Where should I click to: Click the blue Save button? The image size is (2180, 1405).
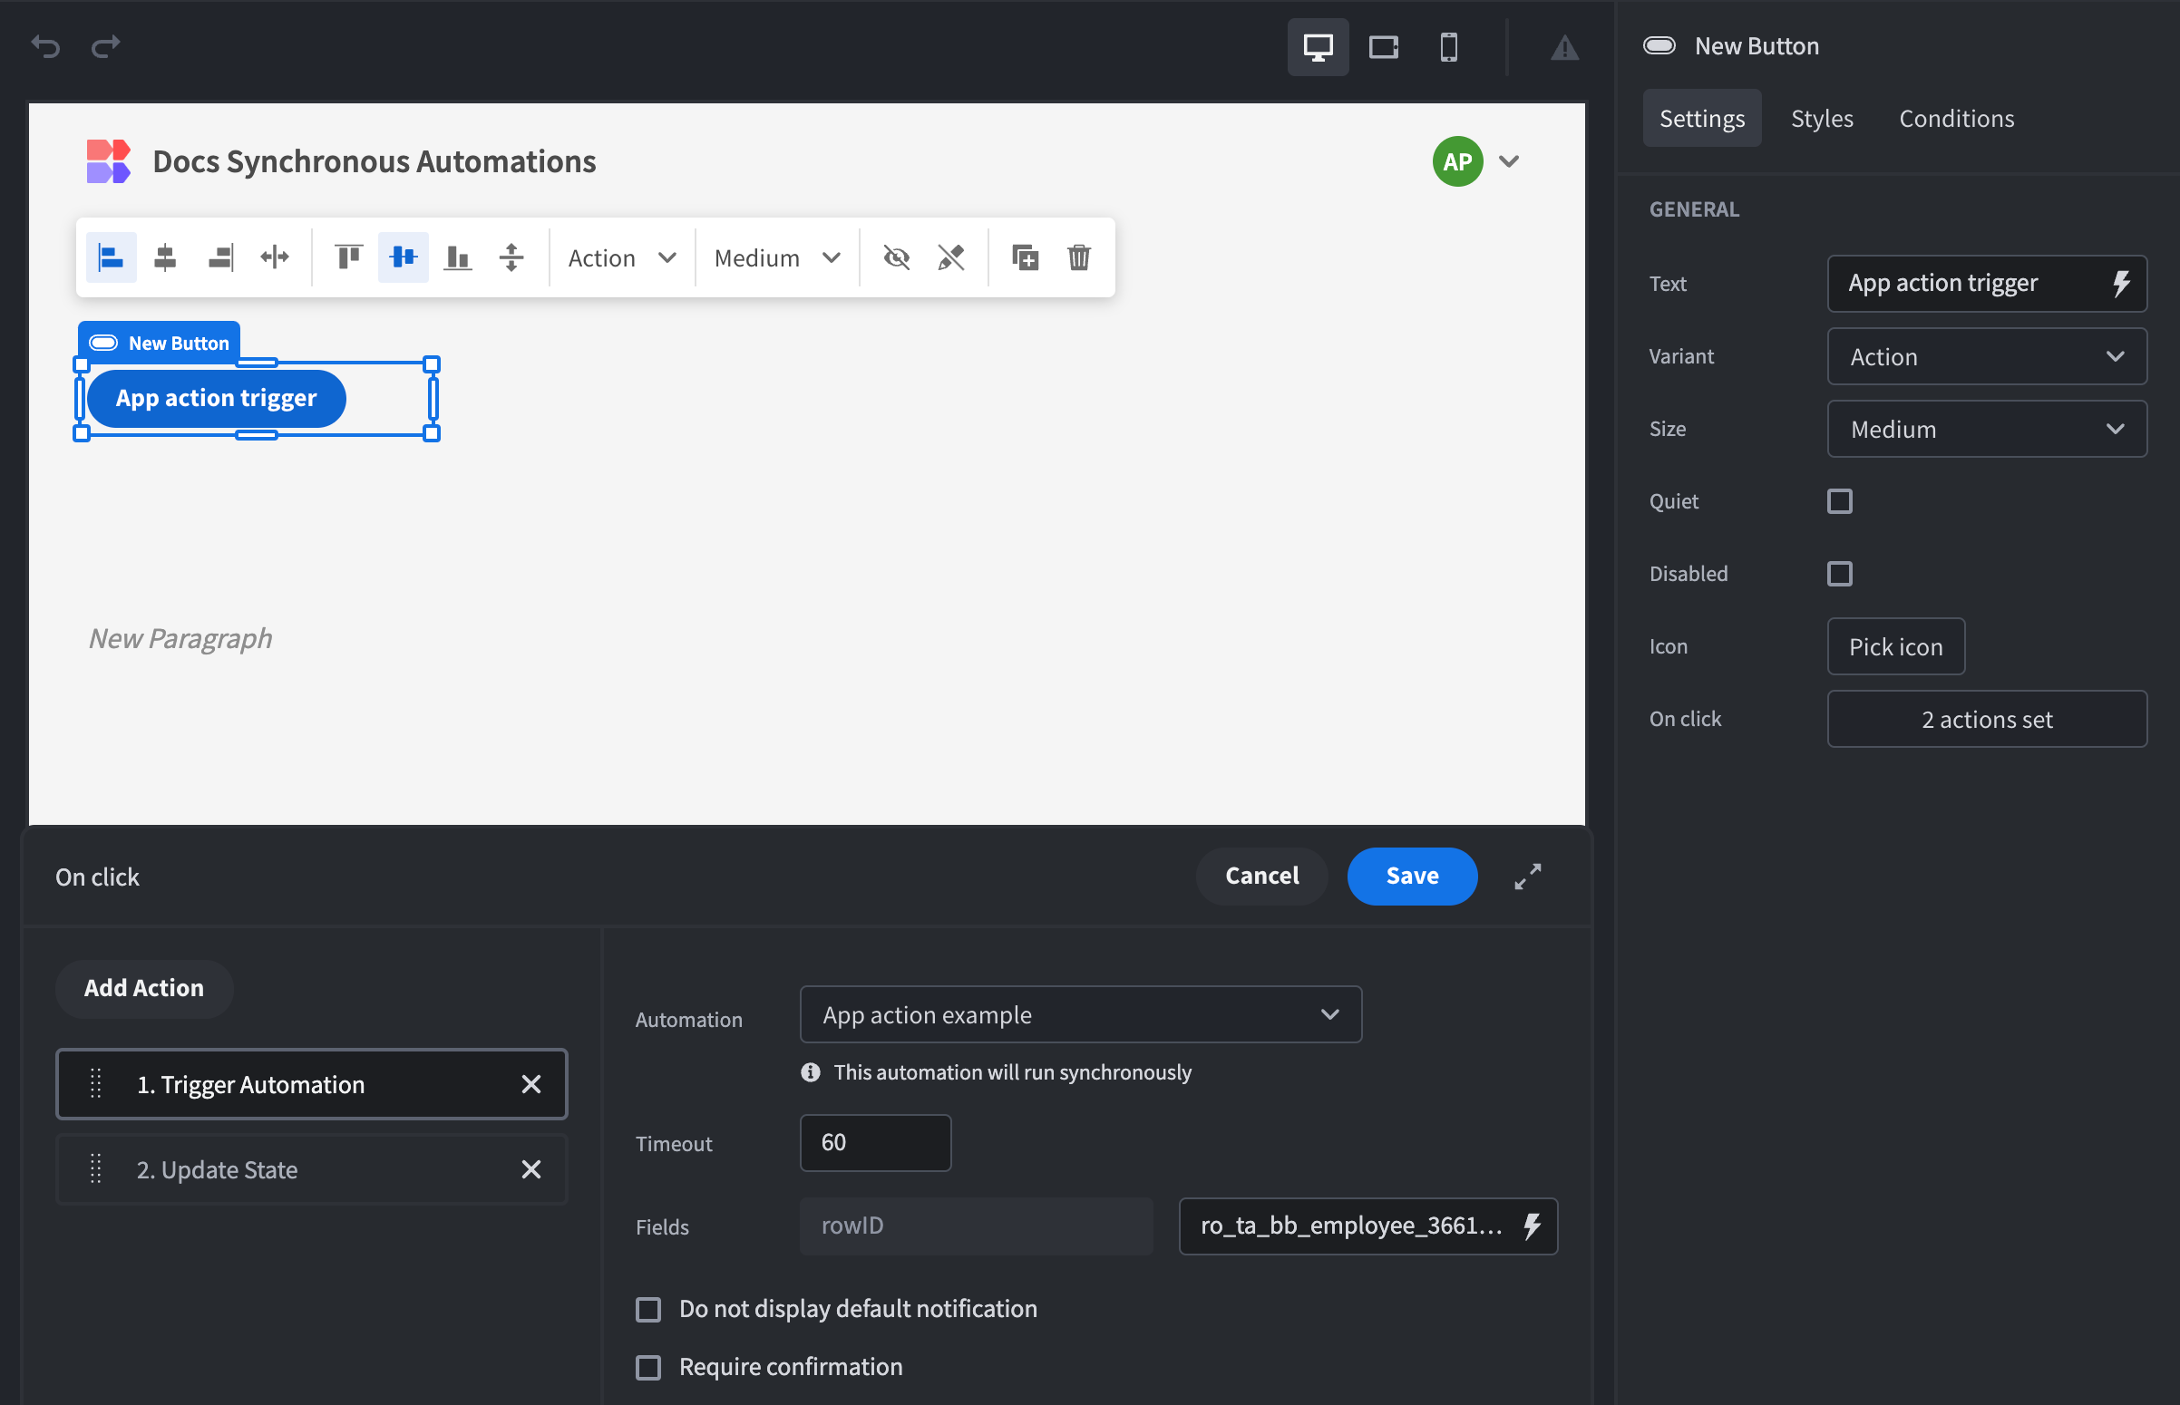click(1411, 876)
